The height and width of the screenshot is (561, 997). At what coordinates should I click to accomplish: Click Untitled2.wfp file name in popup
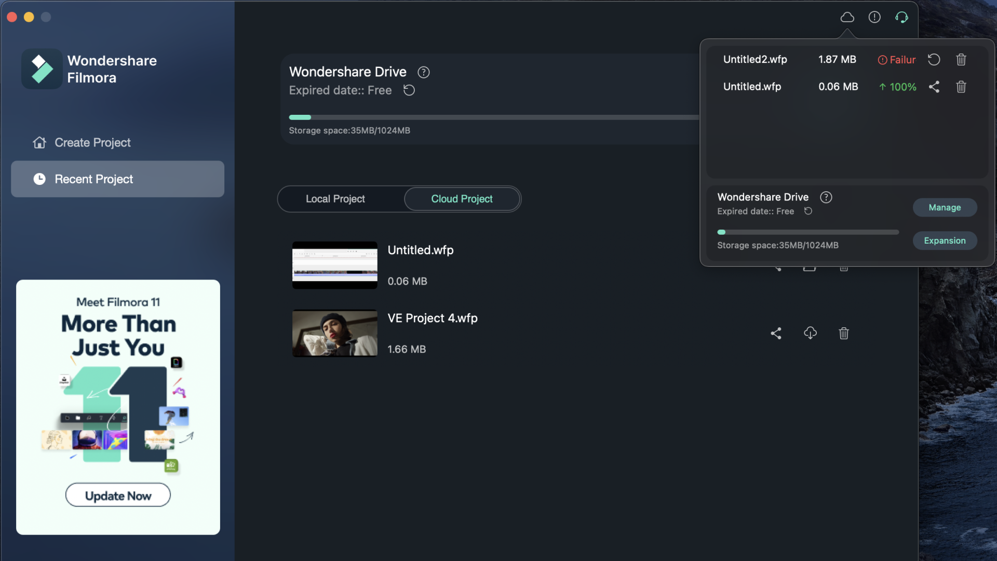click(755, 60)
